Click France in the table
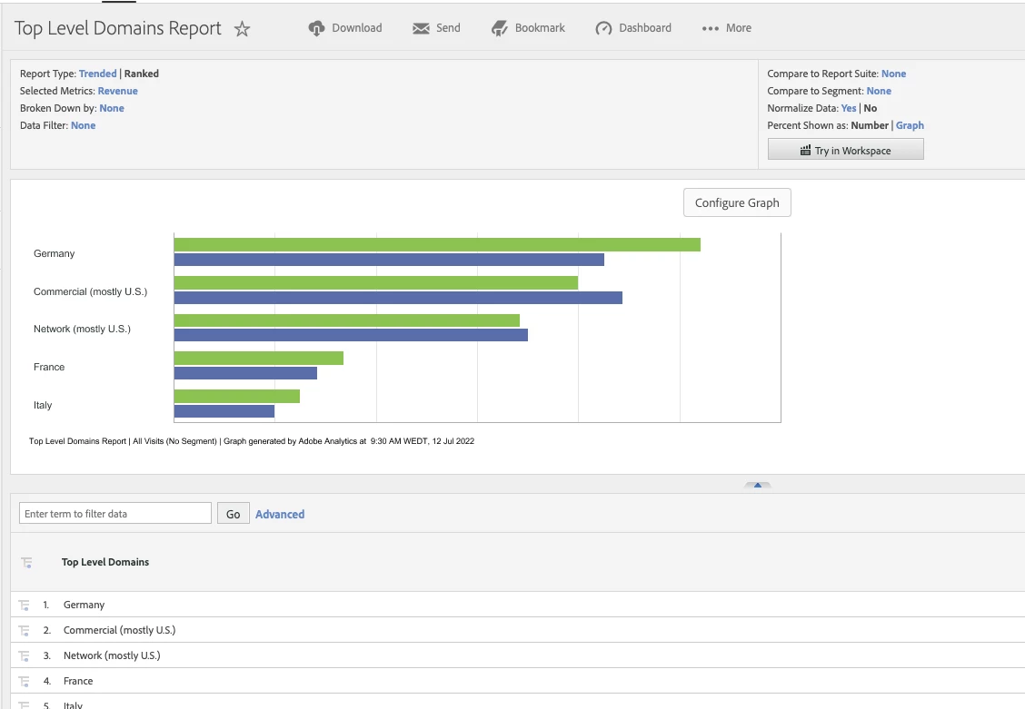1025x709 pixels. pos(78,682)
